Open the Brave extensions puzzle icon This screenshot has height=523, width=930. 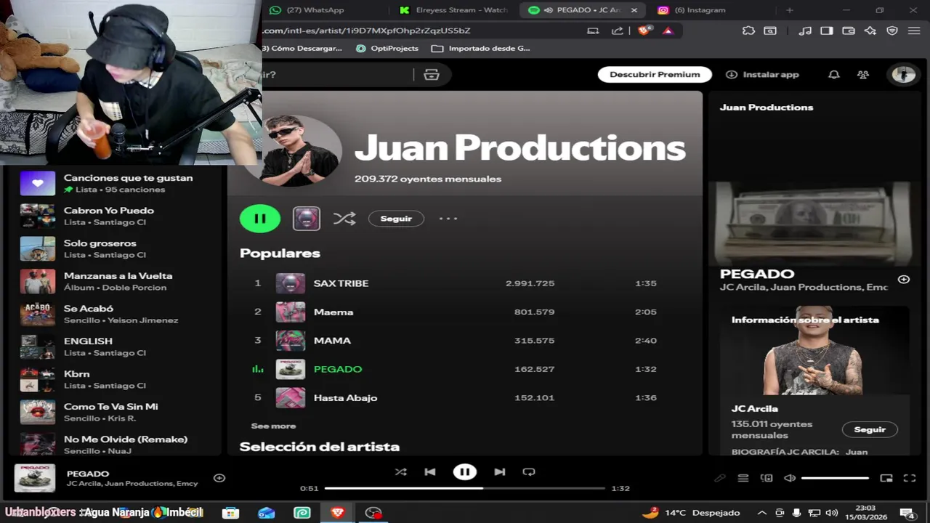coord(748,31)
